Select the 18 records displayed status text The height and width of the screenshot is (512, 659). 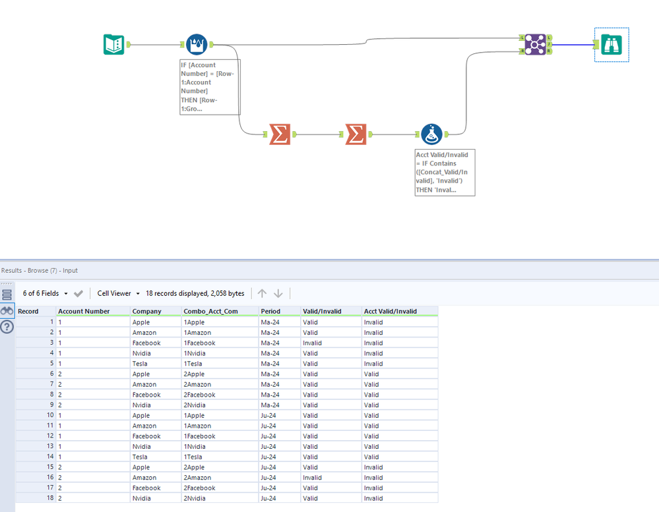[195, 293]
